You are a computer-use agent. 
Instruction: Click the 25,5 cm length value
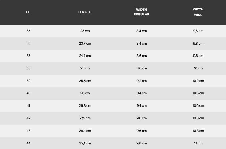85,81
